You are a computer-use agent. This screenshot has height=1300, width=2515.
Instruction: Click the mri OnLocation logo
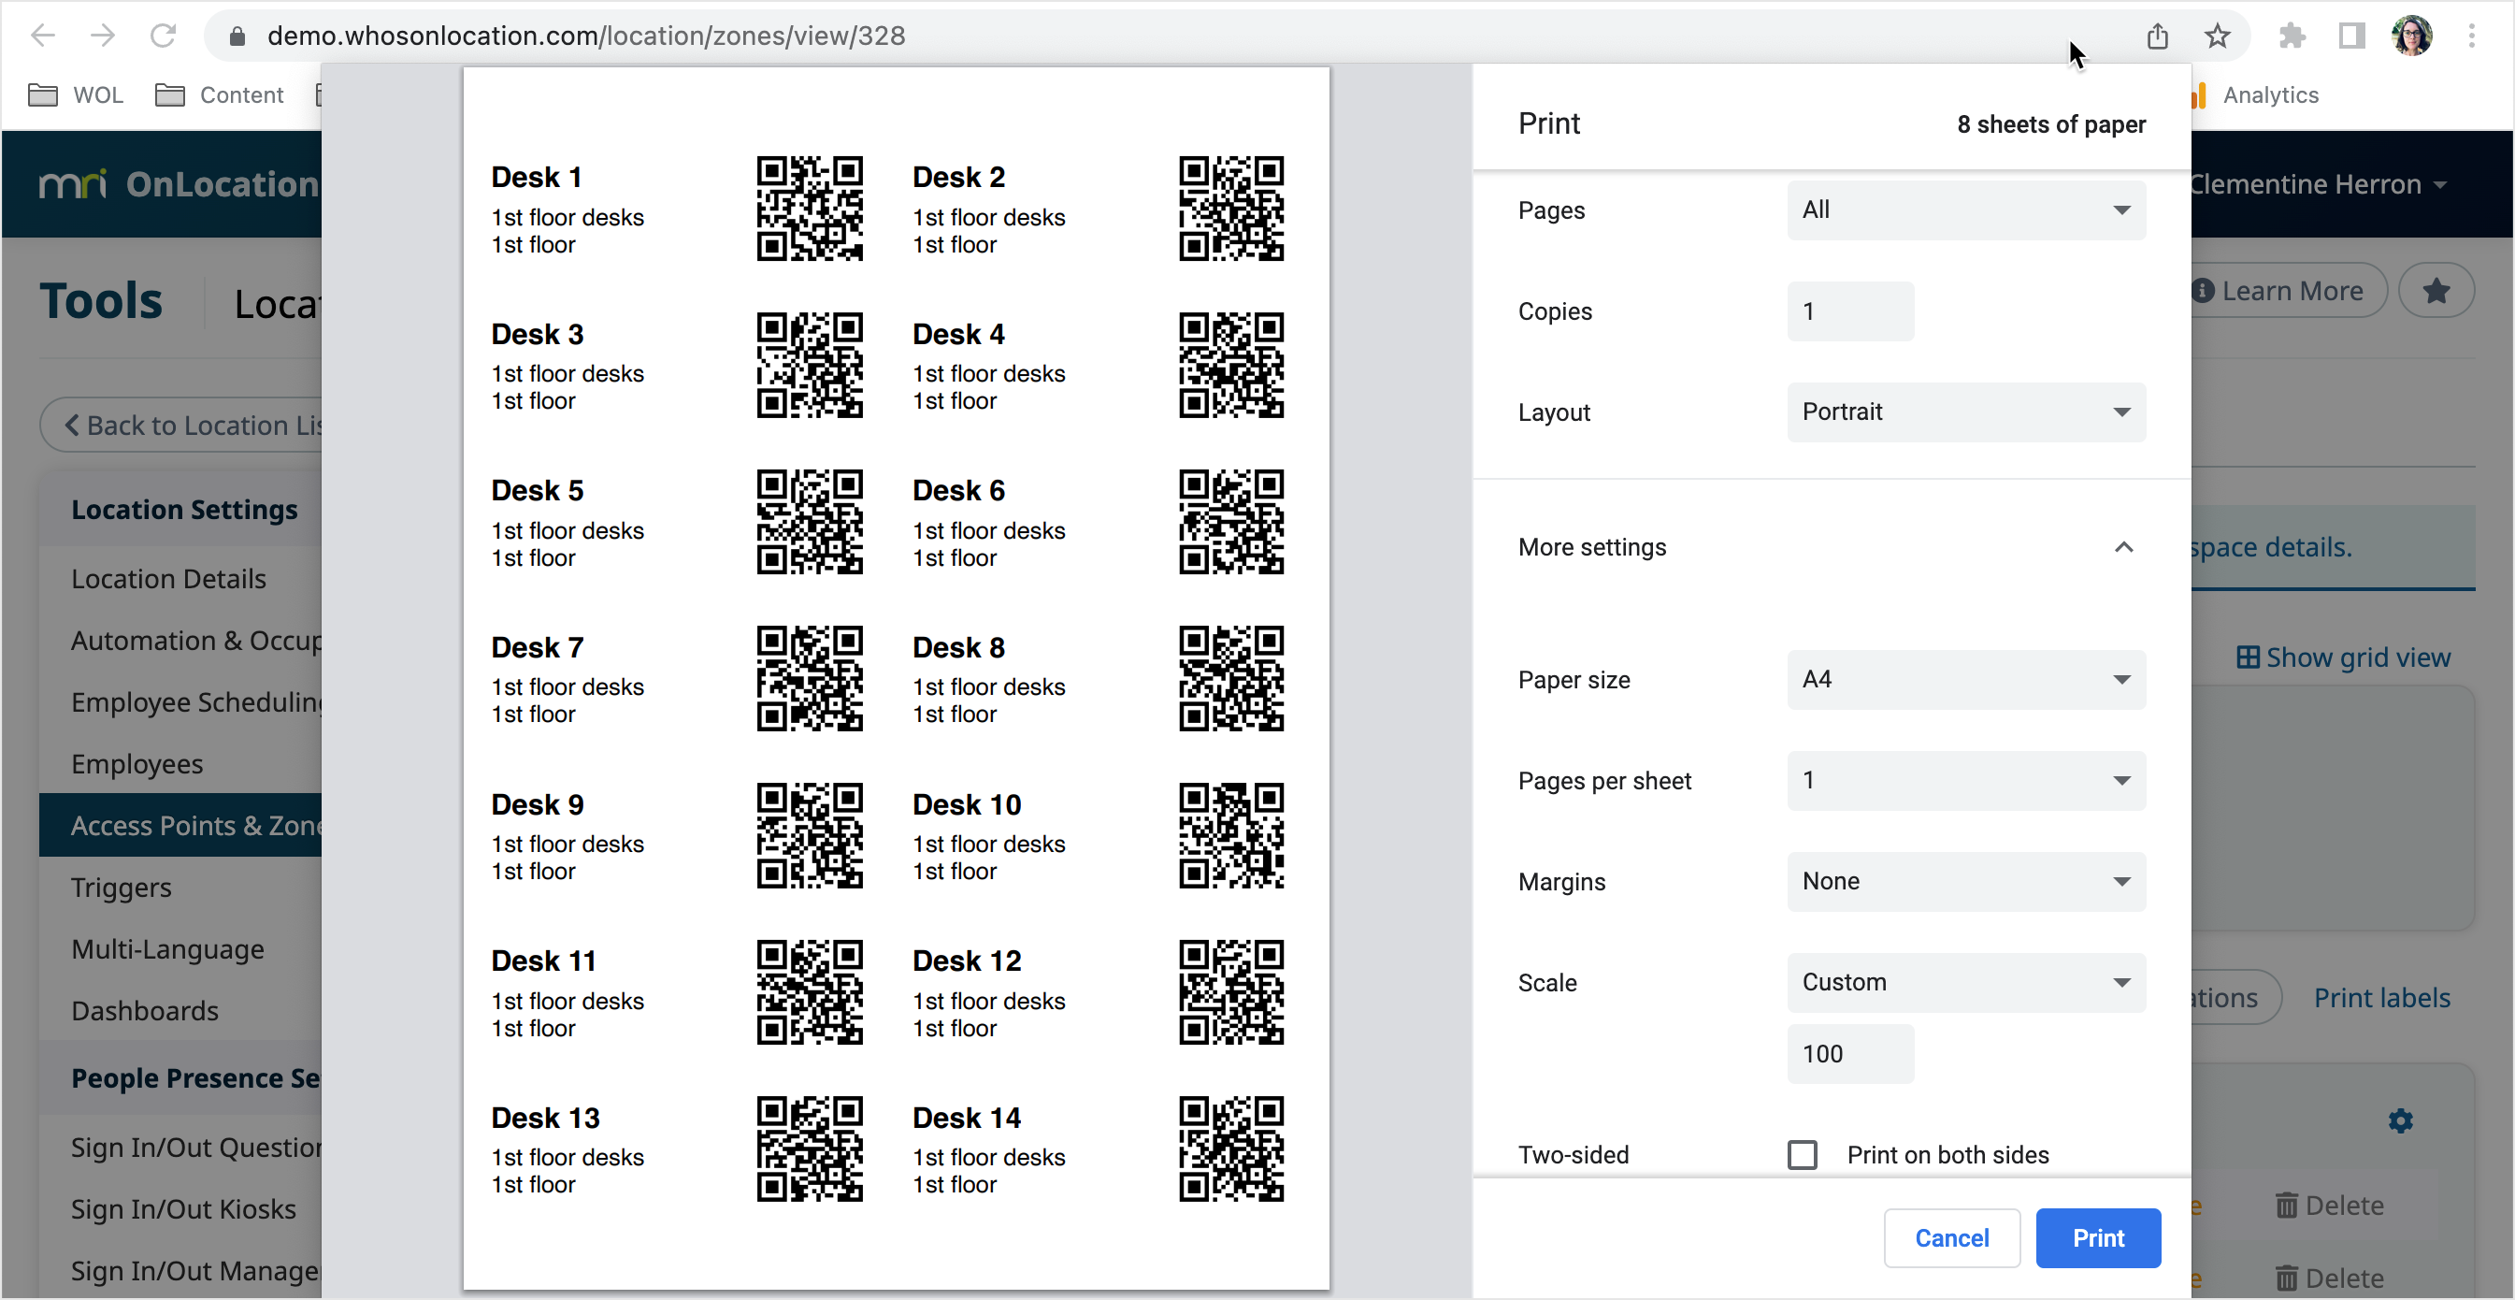point(179,183)
